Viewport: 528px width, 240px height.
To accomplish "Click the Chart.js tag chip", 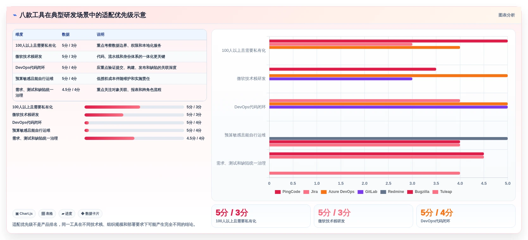I will [24, 214].
